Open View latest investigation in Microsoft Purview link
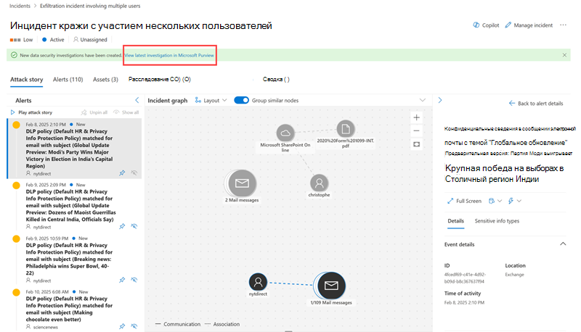Screen dimensions: 581x332 [x=169, y=56]
